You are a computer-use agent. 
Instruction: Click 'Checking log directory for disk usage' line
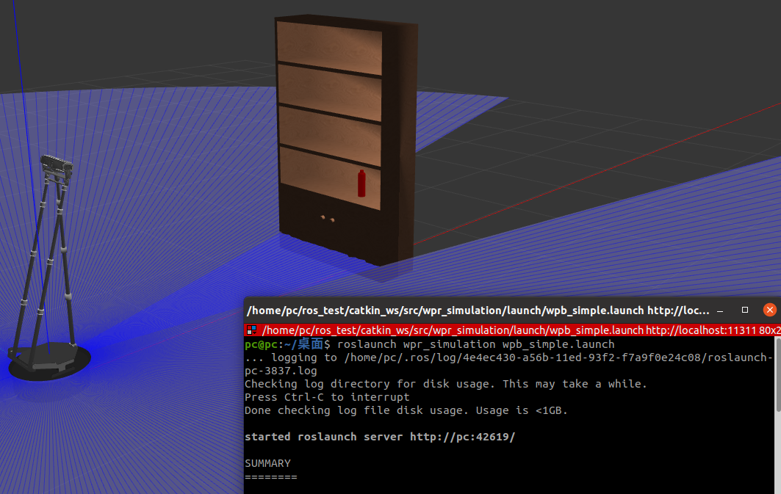(445, 384)
